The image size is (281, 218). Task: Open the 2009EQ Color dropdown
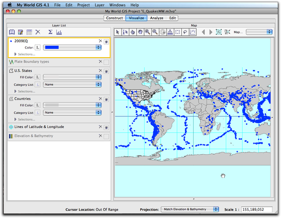(72, 47)
